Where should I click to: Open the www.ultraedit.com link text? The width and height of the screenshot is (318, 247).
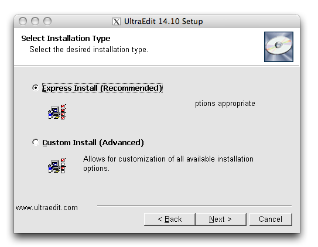point(47,208)
